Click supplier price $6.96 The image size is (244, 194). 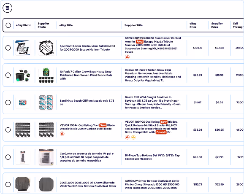click(x=219, y=102)
